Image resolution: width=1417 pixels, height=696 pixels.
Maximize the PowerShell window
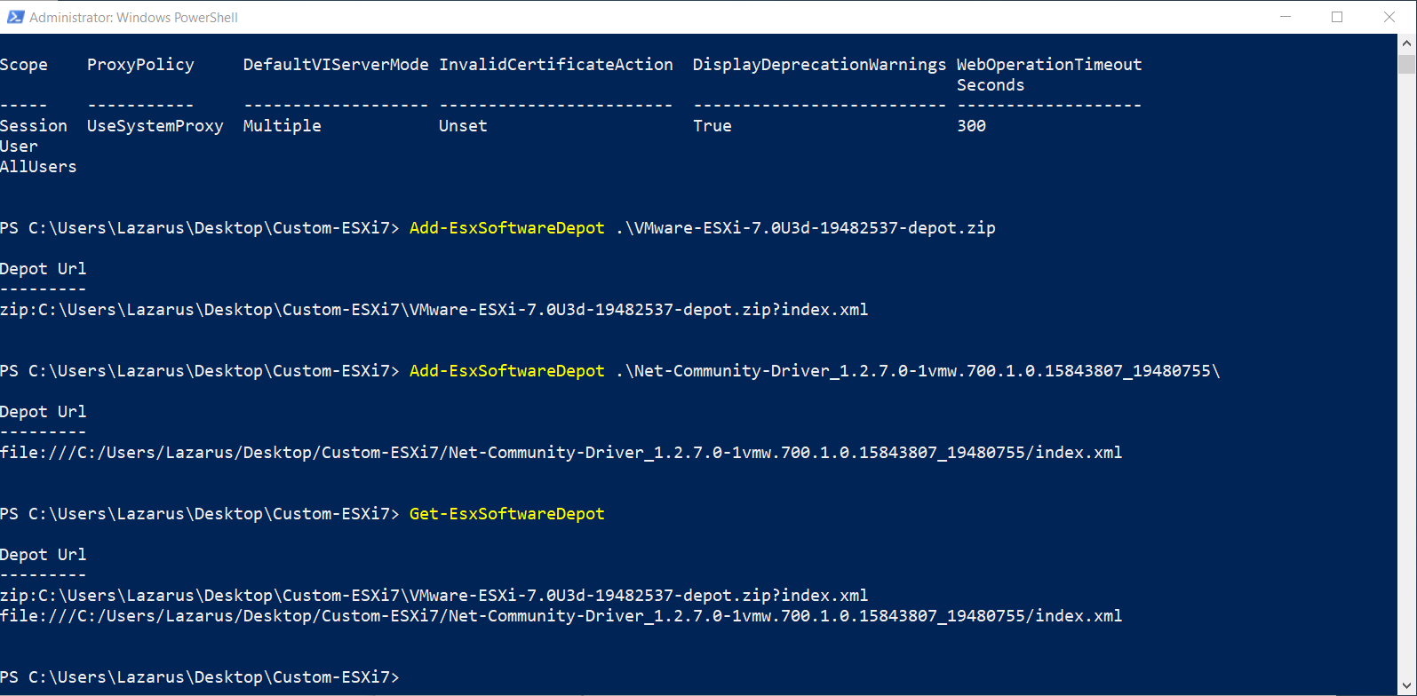click(x=1337, y=17)
